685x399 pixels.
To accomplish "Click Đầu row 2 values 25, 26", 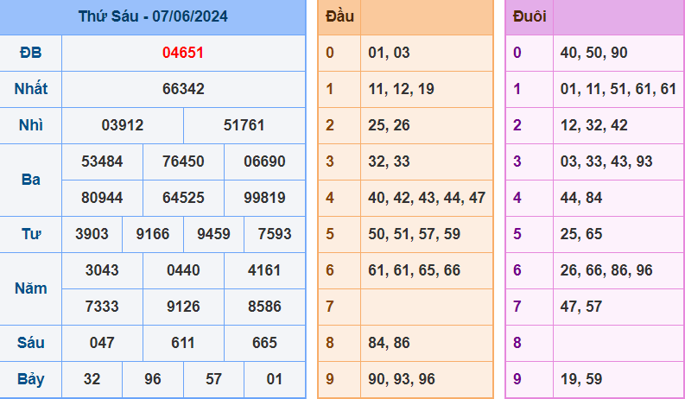I will pos(389,125).
